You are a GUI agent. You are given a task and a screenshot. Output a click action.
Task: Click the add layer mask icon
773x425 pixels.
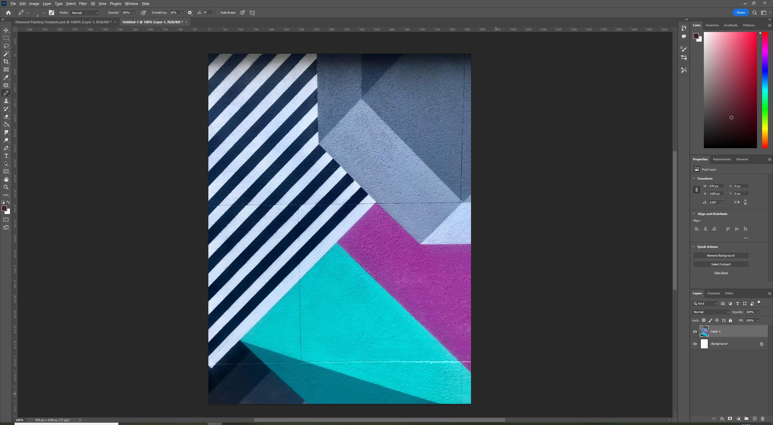730,419
